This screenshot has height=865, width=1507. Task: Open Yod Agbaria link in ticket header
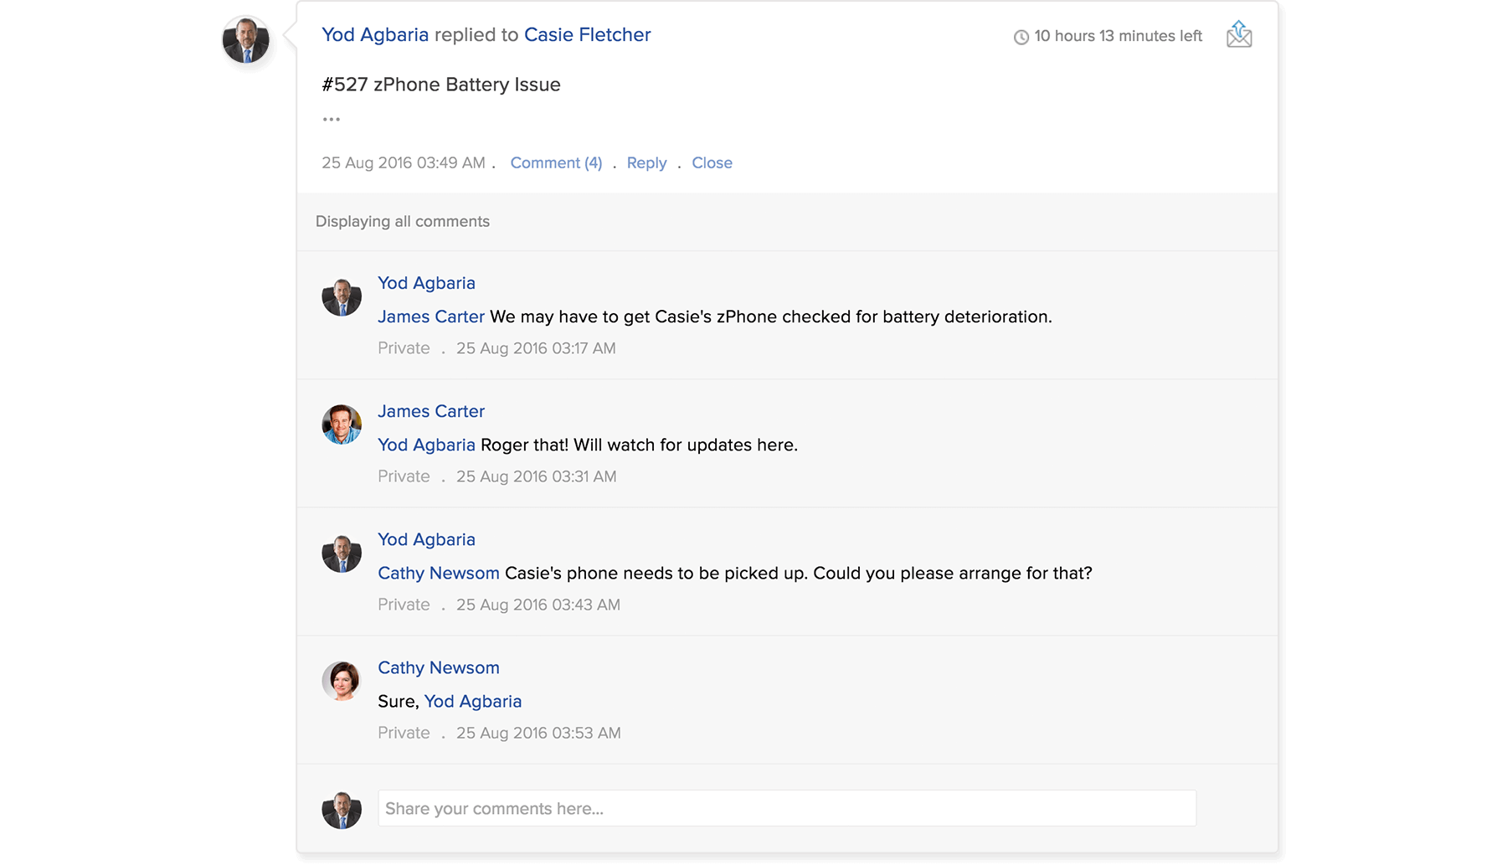click(375, 34)
